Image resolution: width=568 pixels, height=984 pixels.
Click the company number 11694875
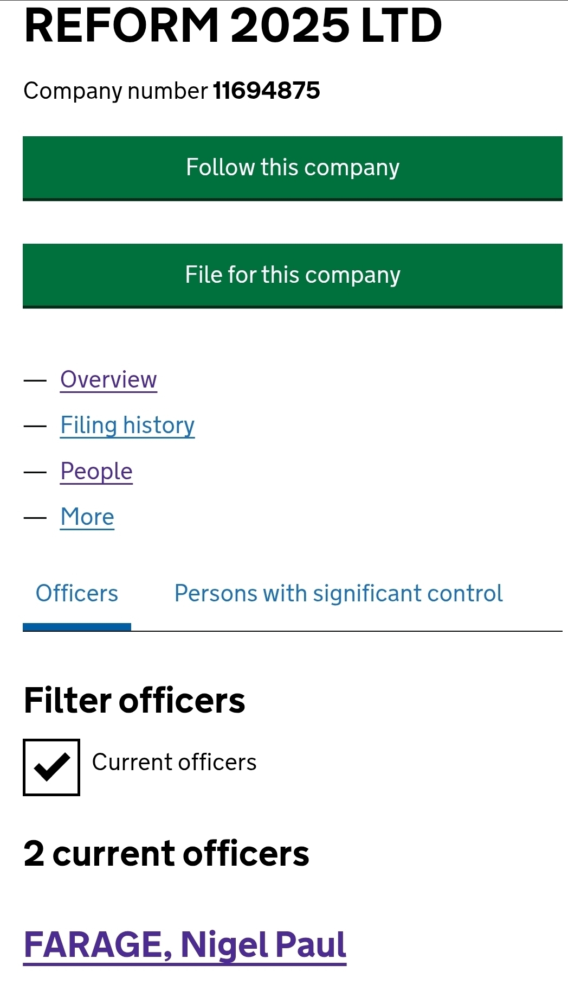(x=266, y=91)
